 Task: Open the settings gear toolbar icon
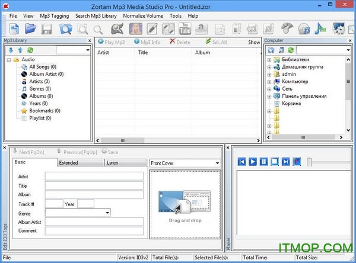coord(339,28)
